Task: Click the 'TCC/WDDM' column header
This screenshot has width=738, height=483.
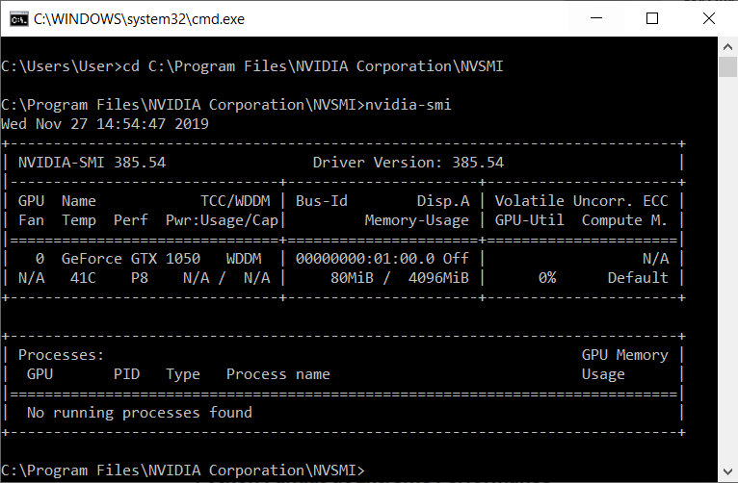Action: [x=235, y=201]
